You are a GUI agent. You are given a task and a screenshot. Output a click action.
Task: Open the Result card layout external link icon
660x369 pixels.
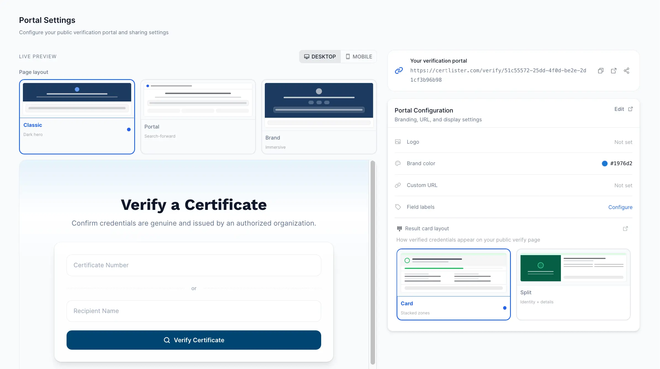pyautogui.click(x=625, y=229)
